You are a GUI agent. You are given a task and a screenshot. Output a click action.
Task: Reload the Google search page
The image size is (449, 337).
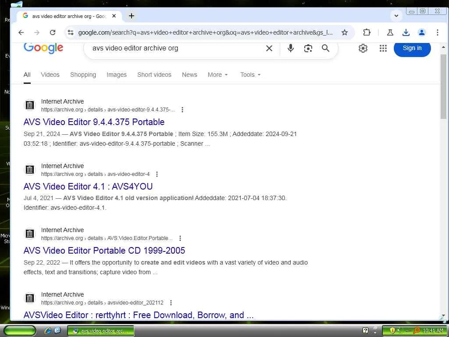coord(53,32)
